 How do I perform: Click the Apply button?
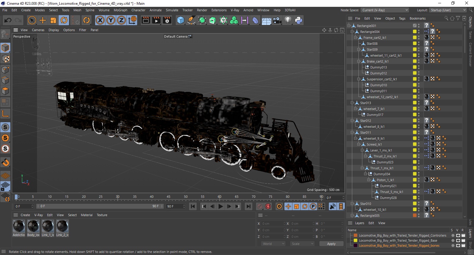tap(331, 244)
